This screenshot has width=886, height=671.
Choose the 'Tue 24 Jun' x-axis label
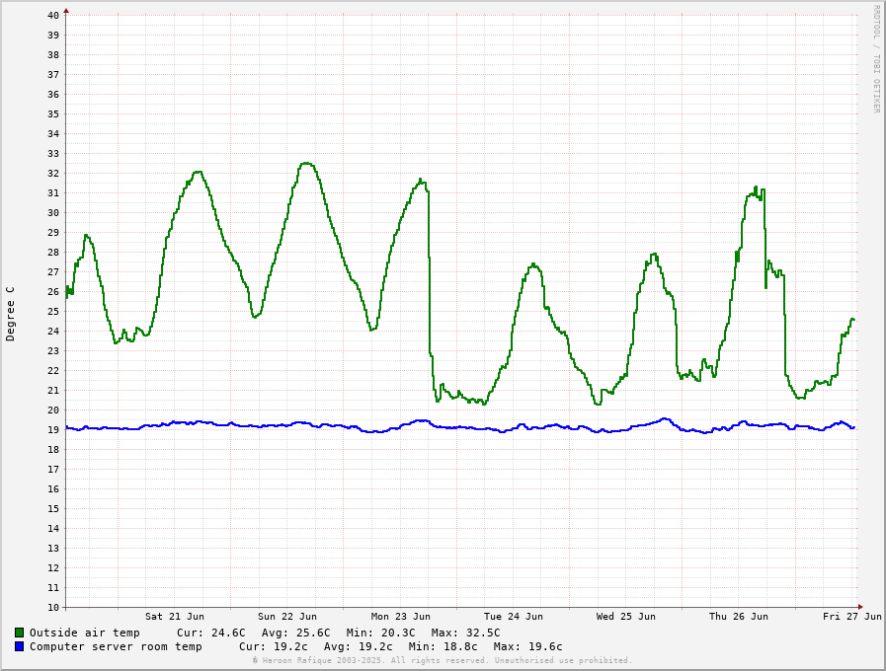513,616
